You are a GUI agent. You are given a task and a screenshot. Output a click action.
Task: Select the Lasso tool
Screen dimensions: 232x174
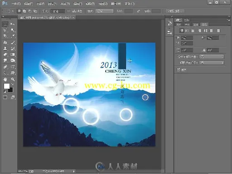click(x=5, y=30)
